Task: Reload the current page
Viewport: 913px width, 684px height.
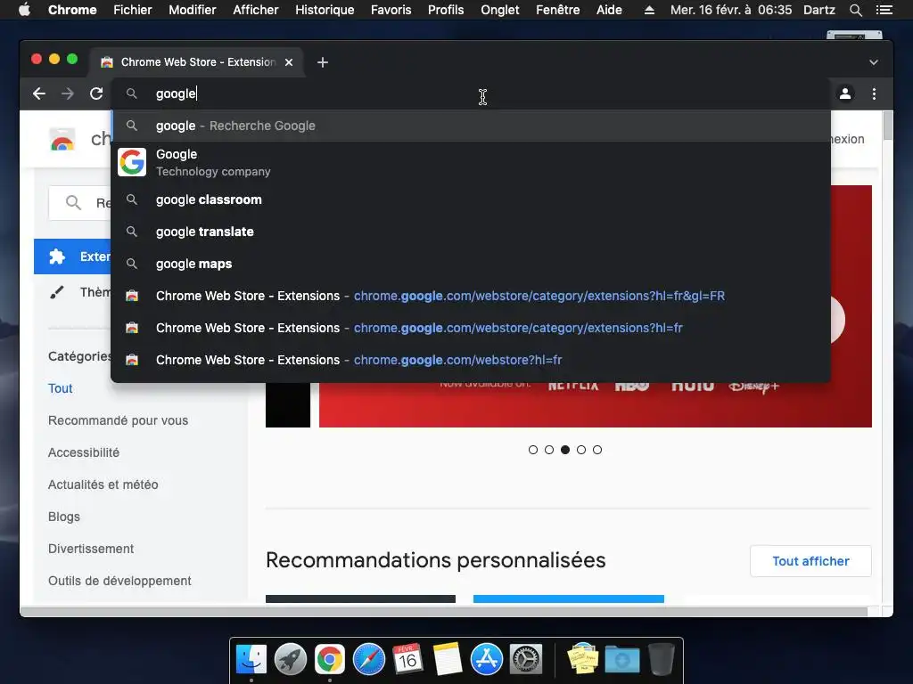Action: 96,94
